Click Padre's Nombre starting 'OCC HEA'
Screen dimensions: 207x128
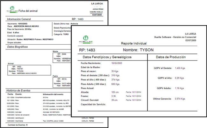coord(67,84)
